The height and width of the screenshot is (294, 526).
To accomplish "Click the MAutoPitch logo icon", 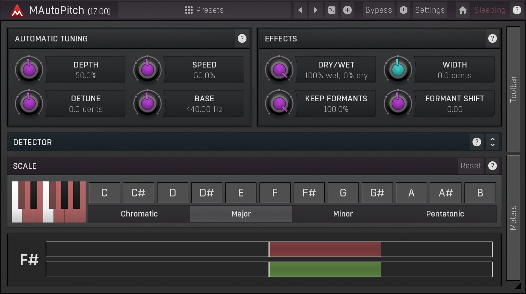I will click(17, 11).
